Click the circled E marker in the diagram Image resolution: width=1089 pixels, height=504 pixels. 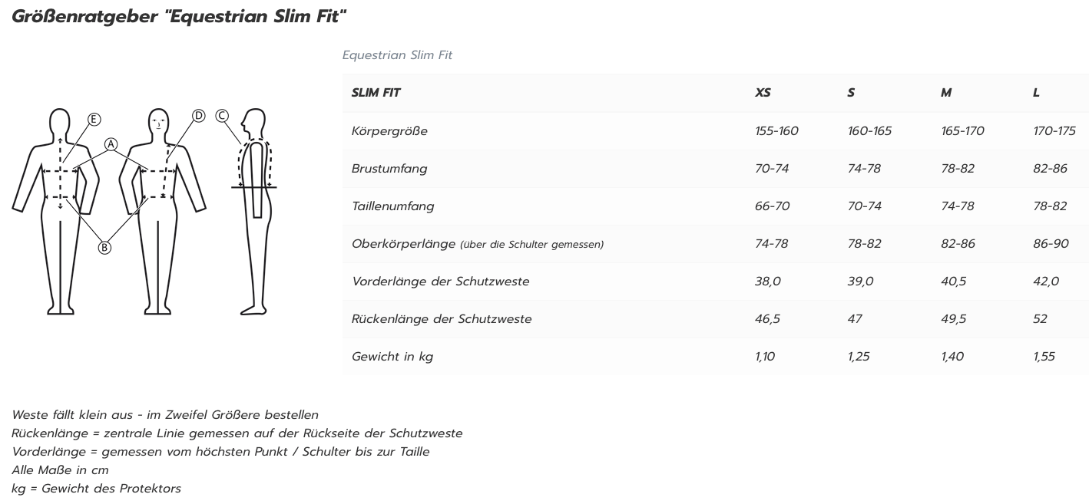coord(94,119)
